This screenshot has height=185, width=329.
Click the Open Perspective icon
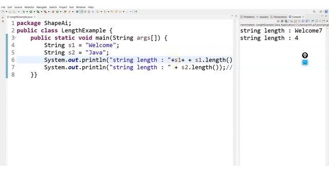click(x=321, y=12)
